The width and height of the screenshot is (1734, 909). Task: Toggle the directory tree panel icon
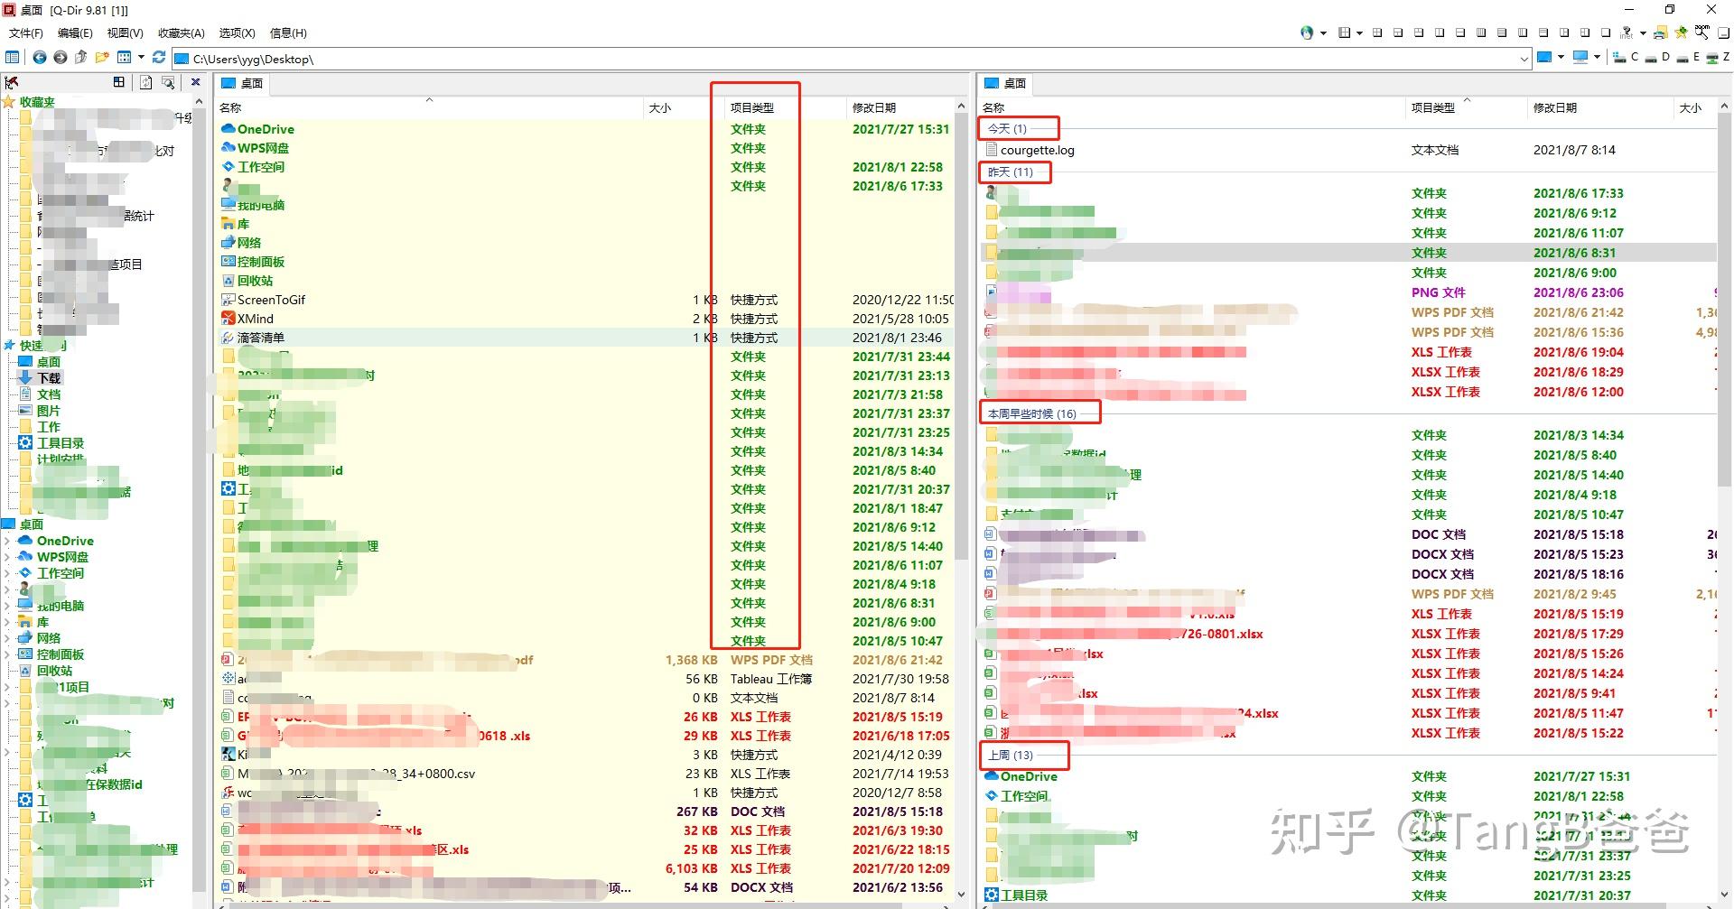click(13, 57)
